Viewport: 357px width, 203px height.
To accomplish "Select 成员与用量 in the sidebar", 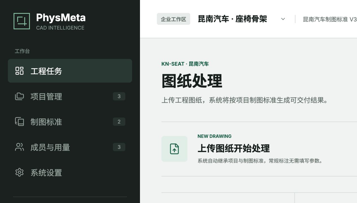I will point(70,147).
